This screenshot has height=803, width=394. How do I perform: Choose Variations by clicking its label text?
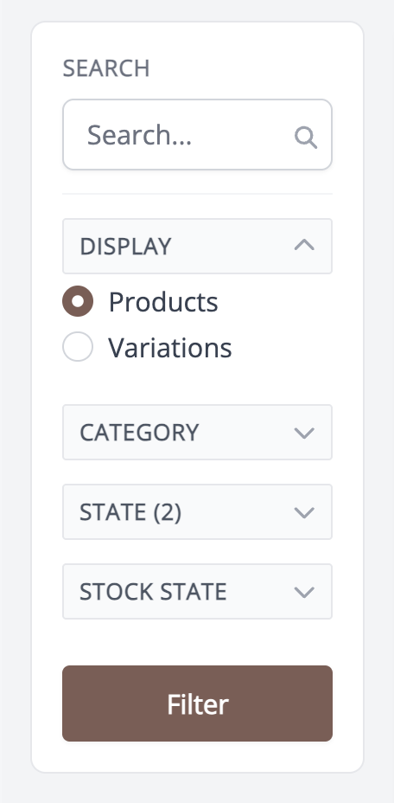pos(170,347)
